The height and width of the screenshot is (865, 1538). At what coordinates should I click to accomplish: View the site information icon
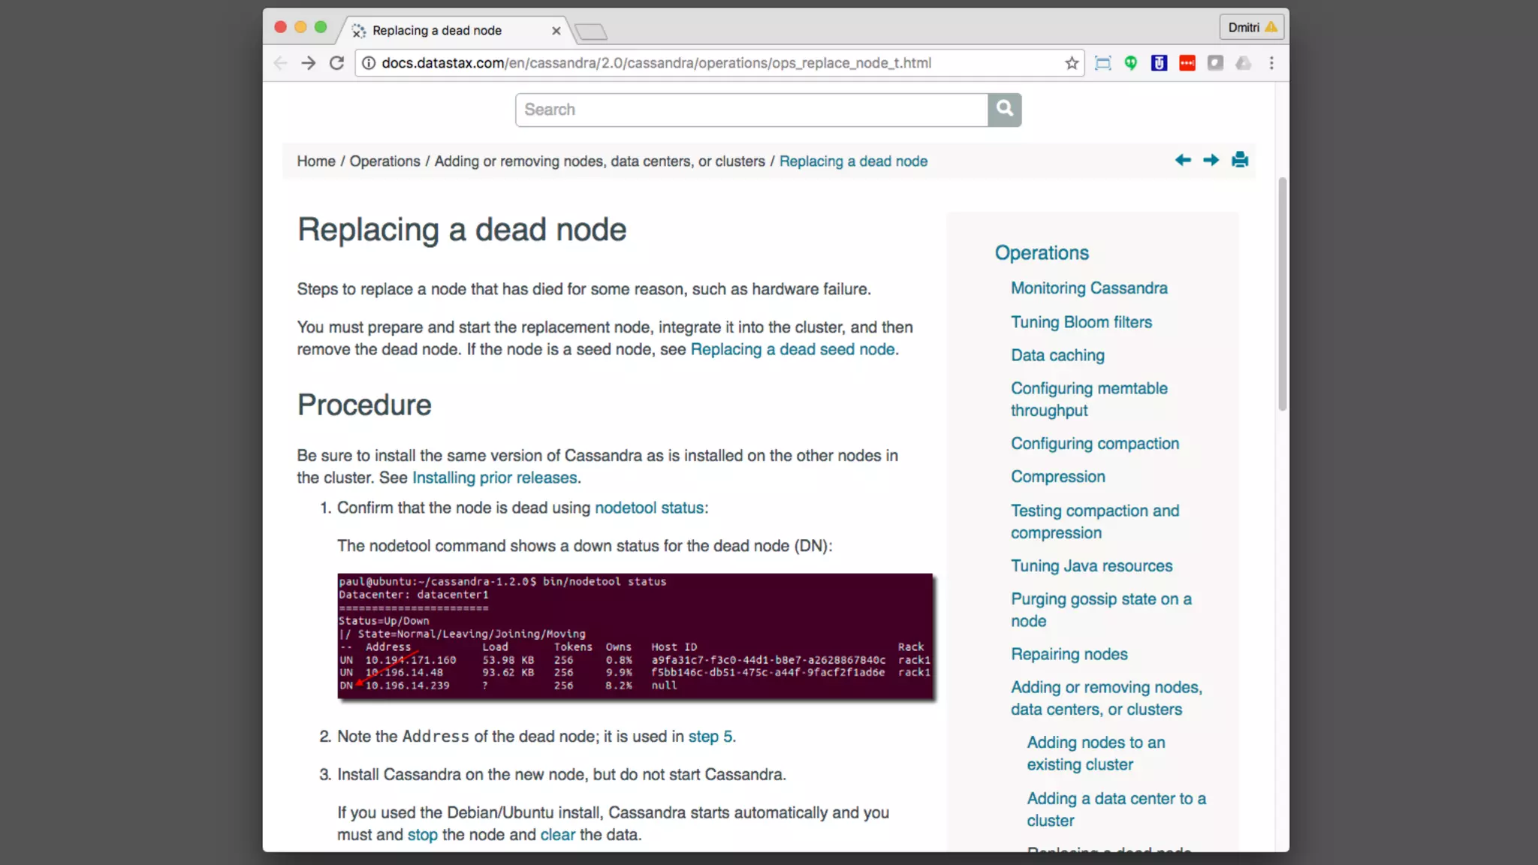pos(369,63)
